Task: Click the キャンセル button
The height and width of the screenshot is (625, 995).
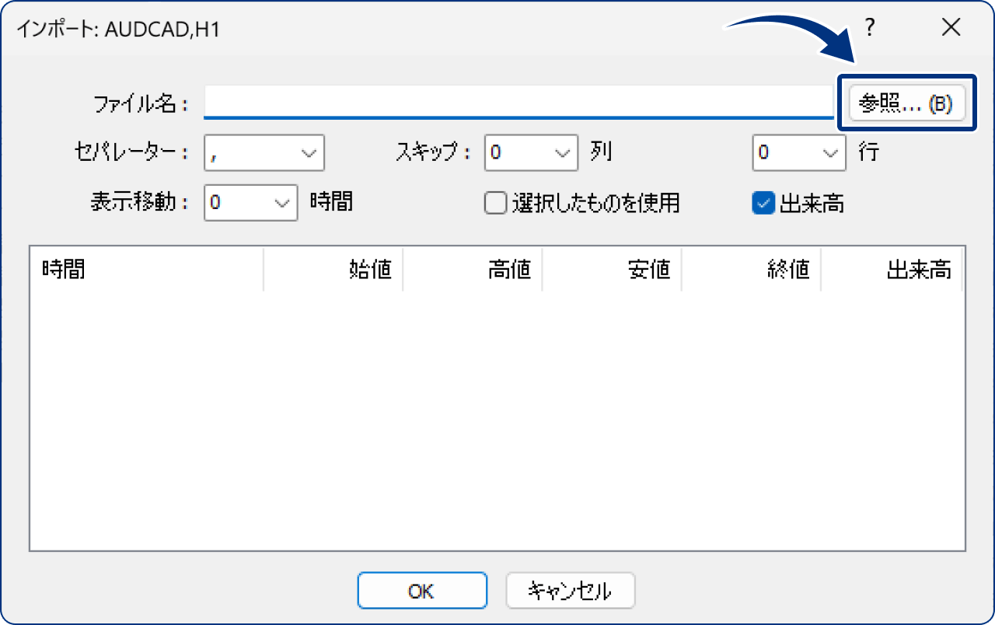Action: (570, 590)
